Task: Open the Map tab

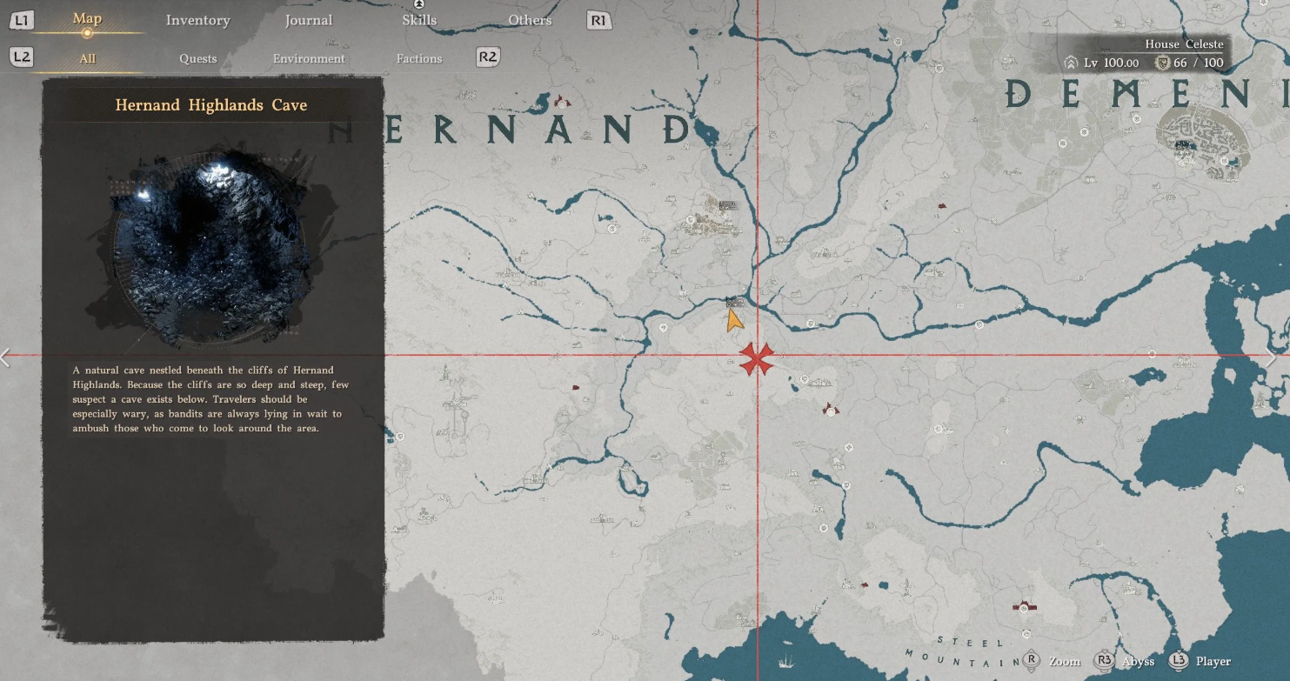Action: pyautogui.click(x=87, y=19)
